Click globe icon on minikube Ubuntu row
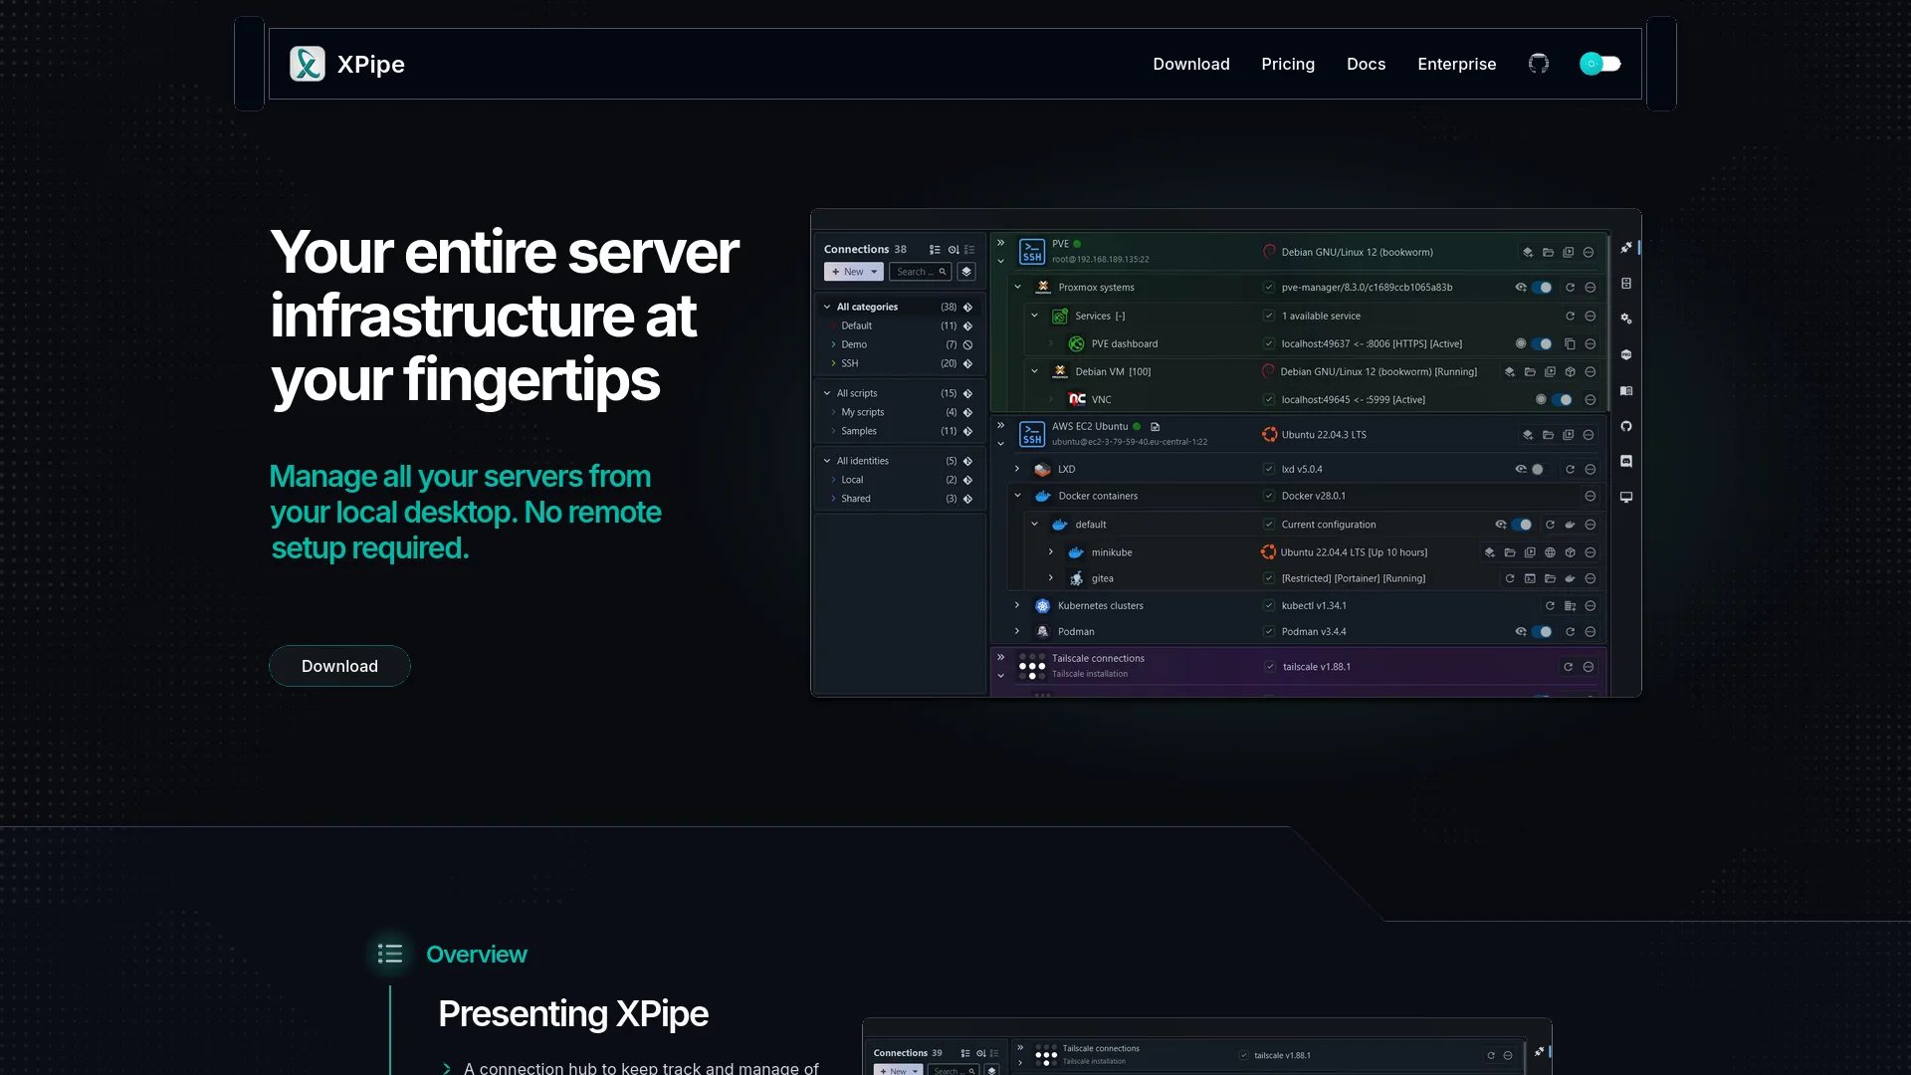The image size is (1911, 1075). click(1550, 552)
